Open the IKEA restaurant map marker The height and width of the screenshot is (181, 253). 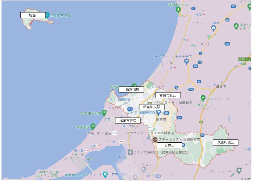click(150, 102)
